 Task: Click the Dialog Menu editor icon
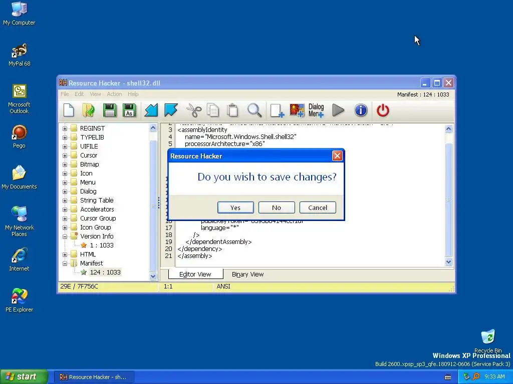[x=316, y=110]
